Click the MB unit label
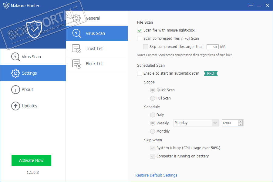 223,47
